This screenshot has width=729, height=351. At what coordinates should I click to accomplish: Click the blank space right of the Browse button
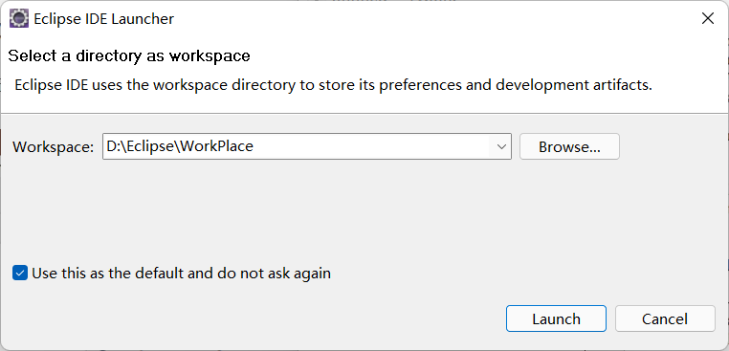point(674,146)
